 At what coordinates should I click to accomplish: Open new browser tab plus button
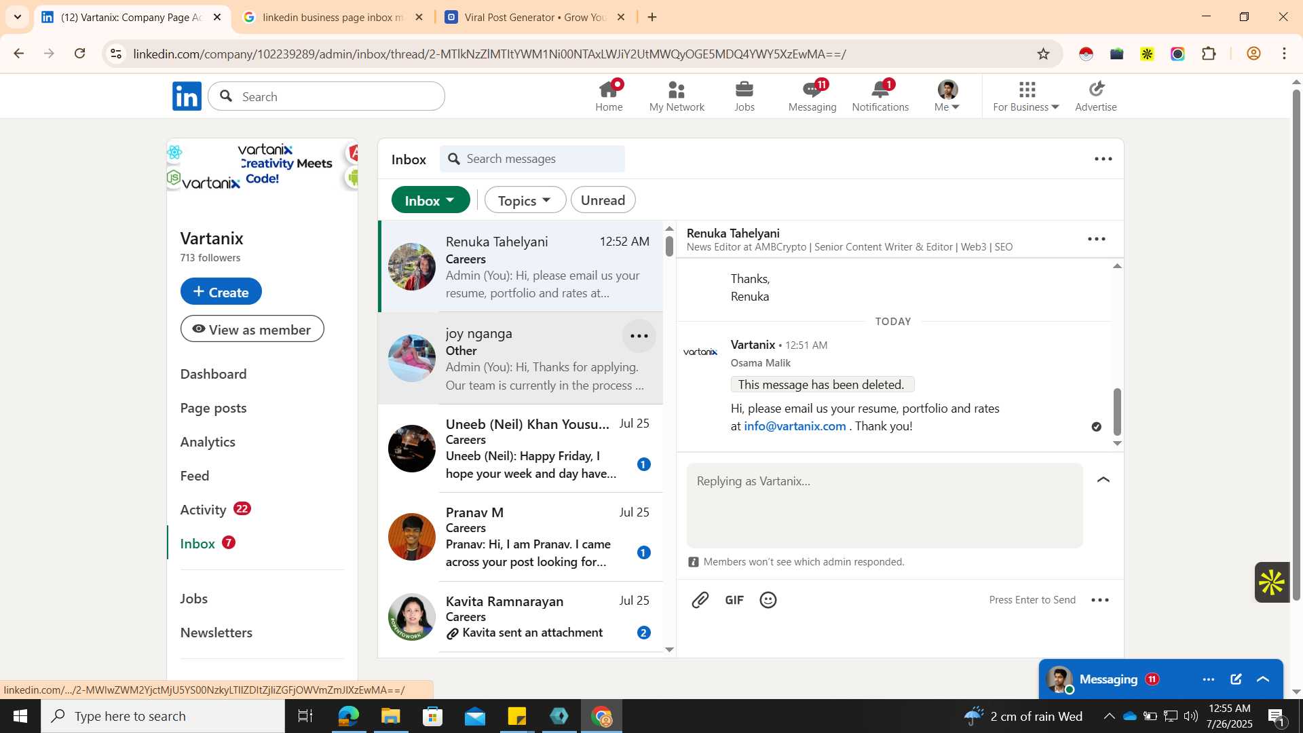coord(652,17)
